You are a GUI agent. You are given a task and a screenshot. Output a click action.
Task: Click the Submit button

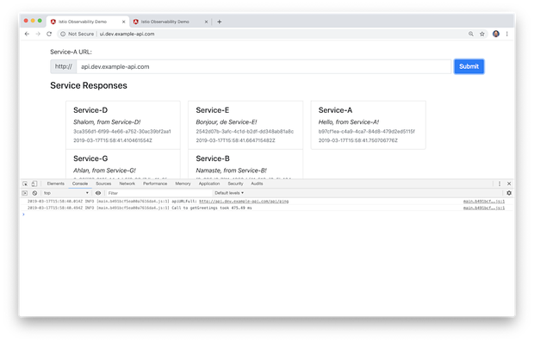coord(469,66)
